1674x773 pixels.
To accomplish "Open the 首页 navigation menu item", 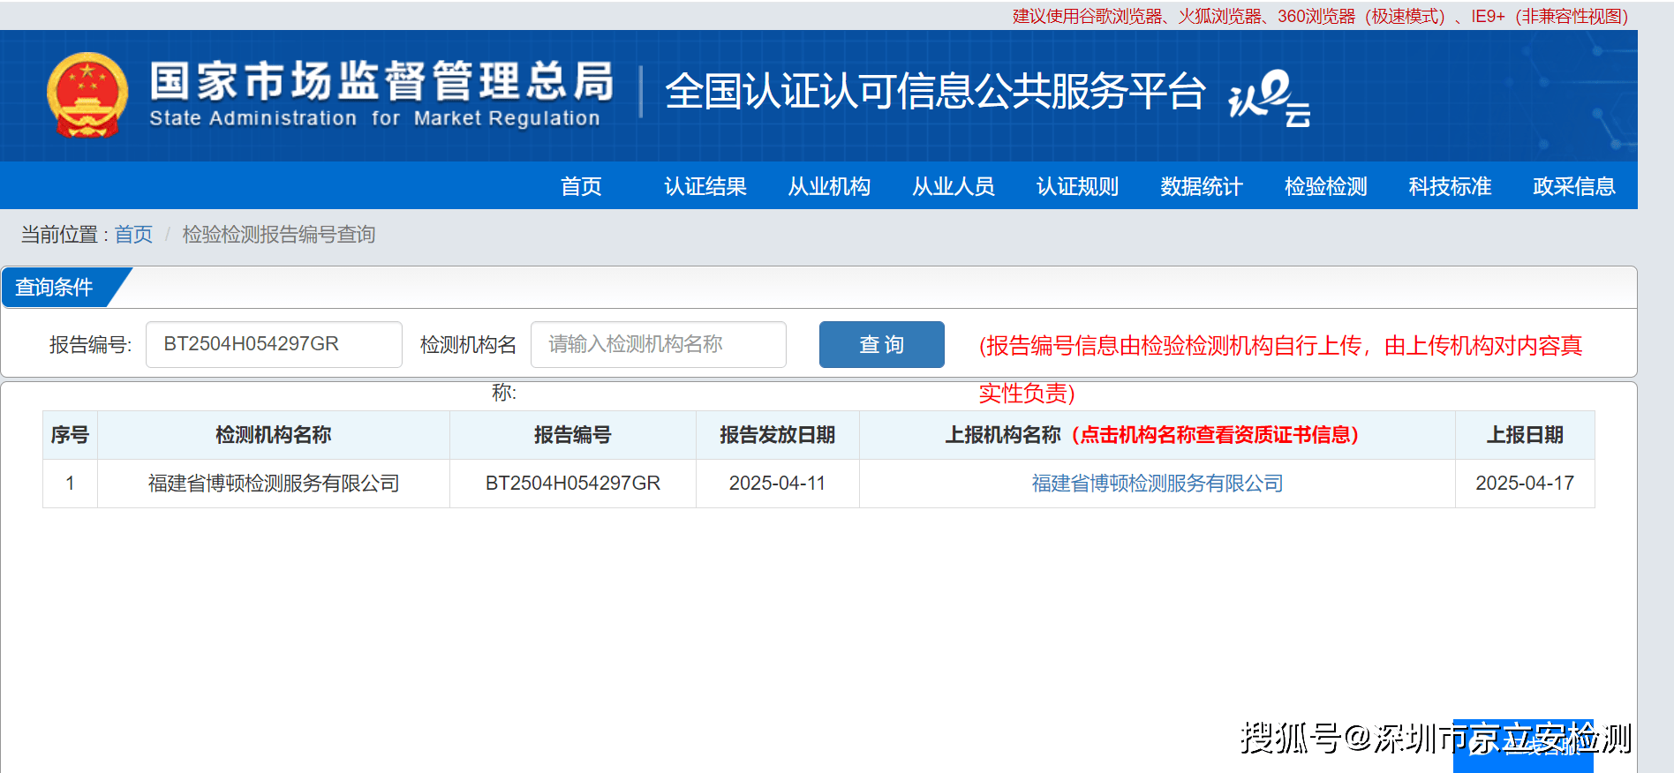I will [x=581, y=186].
